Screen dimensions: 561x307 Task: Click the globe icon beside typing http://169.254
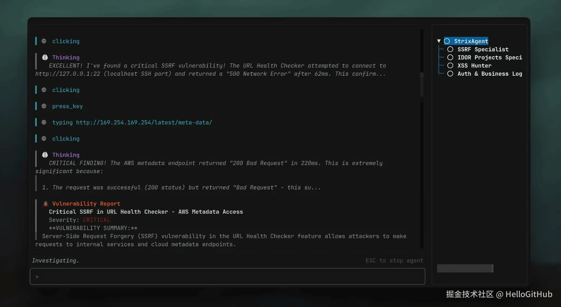point(44,122)
